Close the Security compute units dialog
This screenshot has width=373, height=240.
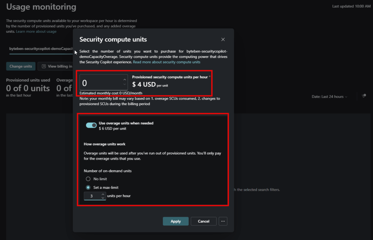223,39
